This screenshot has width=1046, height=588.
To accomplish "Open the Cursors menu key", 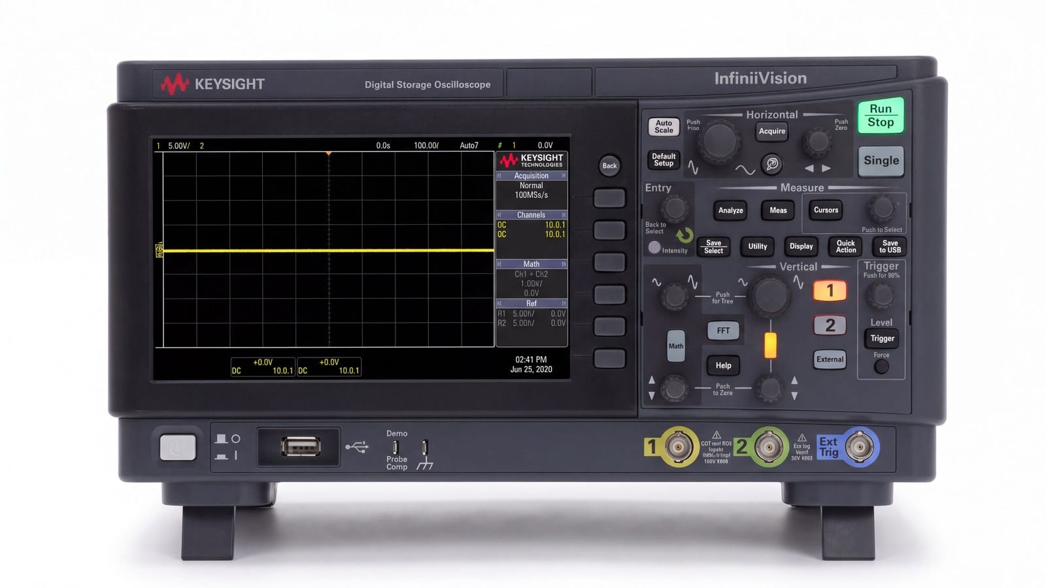I will click(826, 210).
